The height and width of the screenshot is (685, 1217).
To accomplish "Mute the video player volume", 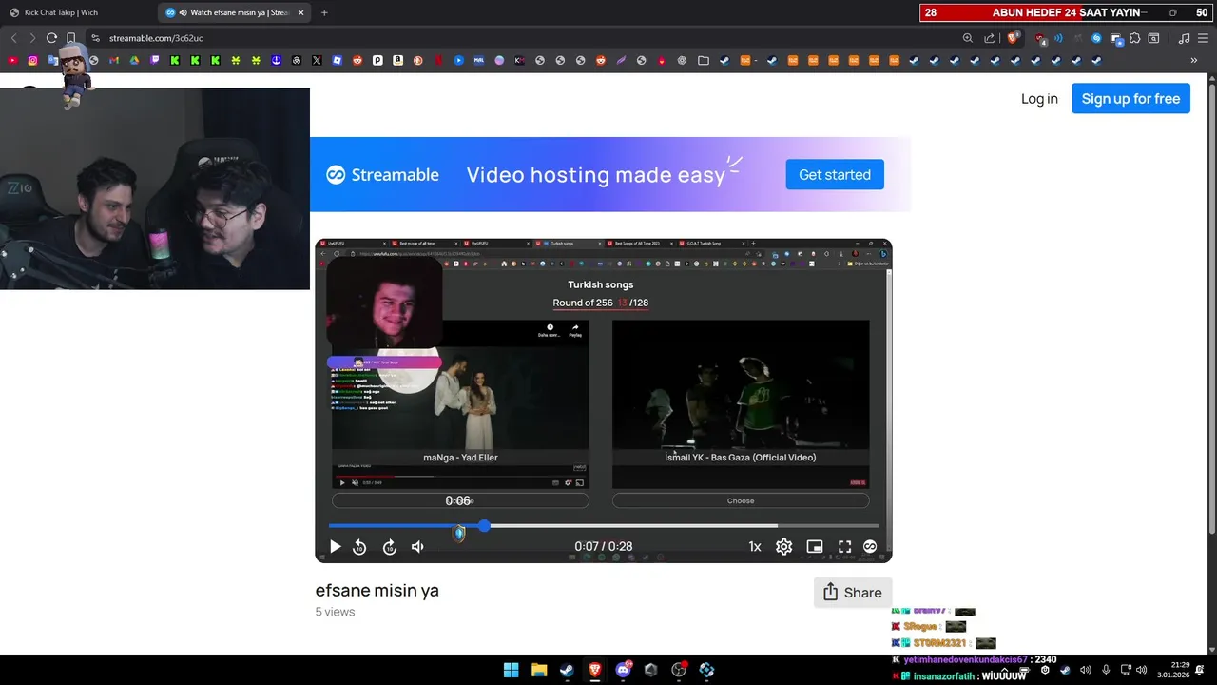I will [x=417, y=547].
